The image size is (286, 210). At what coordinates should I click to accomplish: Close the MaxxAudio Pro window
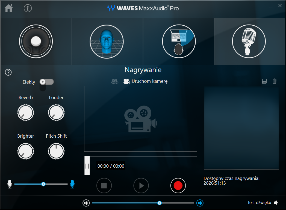coord(280,6)
